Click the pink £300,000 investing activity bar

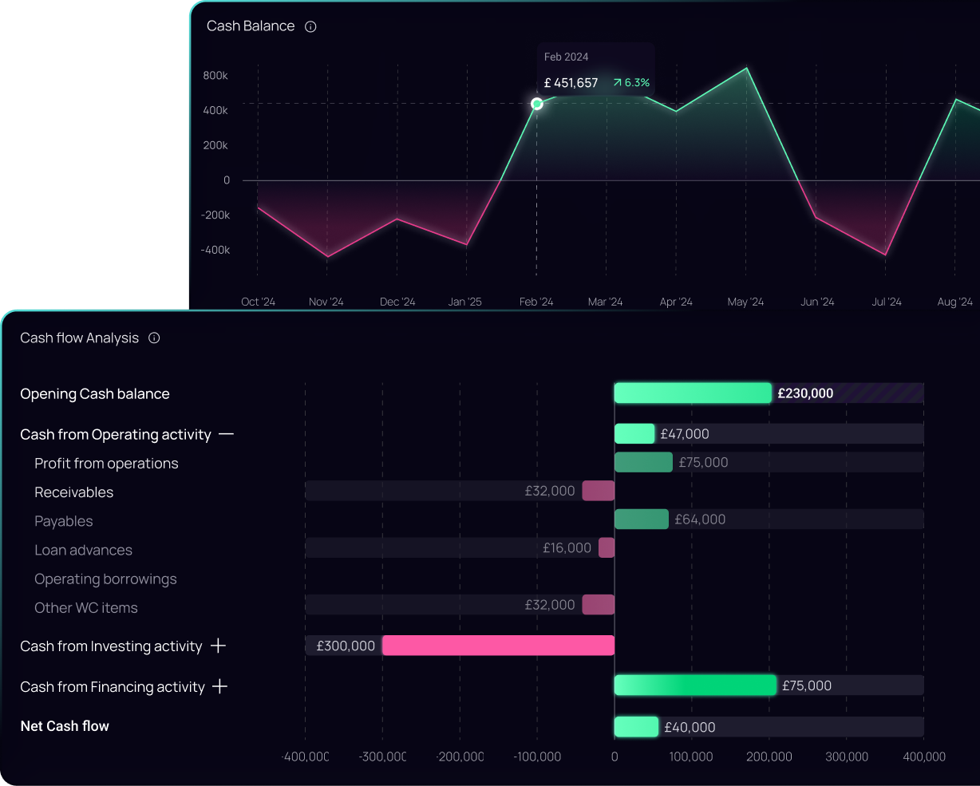click(498, 646)
